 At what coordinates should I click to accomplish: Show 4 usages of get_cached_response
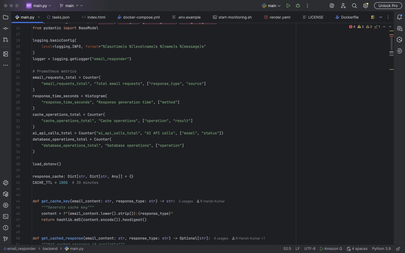click(x=221, y=238)
